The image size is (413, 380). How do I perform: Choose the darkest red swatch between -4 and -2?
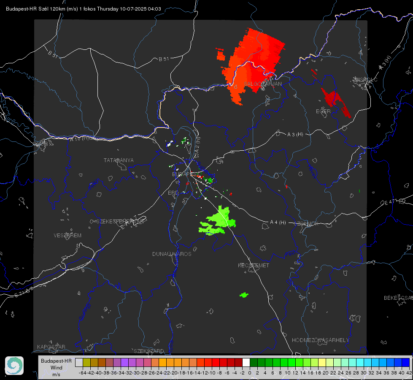[239, 363]
